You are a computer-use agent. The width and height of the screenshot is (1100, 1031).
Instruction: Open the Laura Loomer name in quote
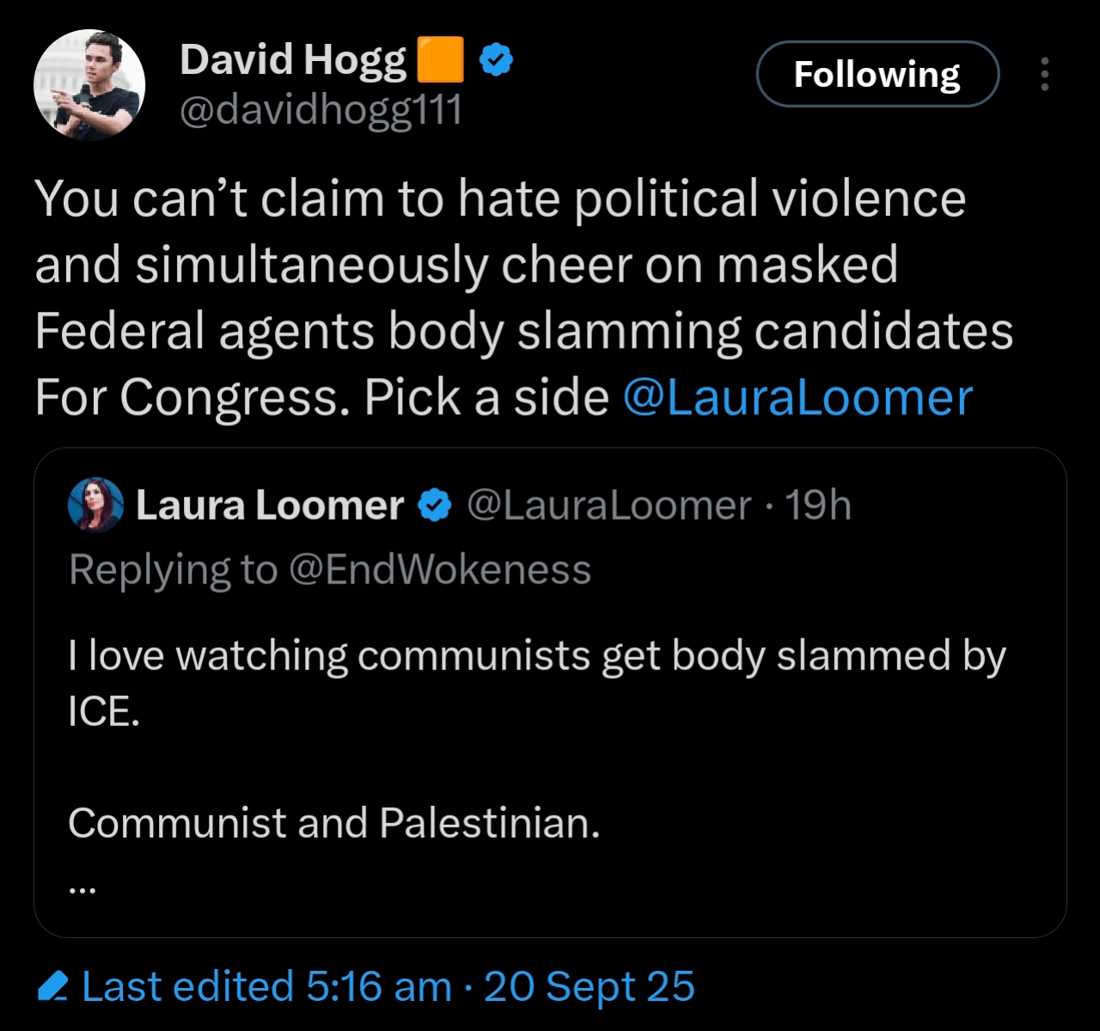click(270, 505)
